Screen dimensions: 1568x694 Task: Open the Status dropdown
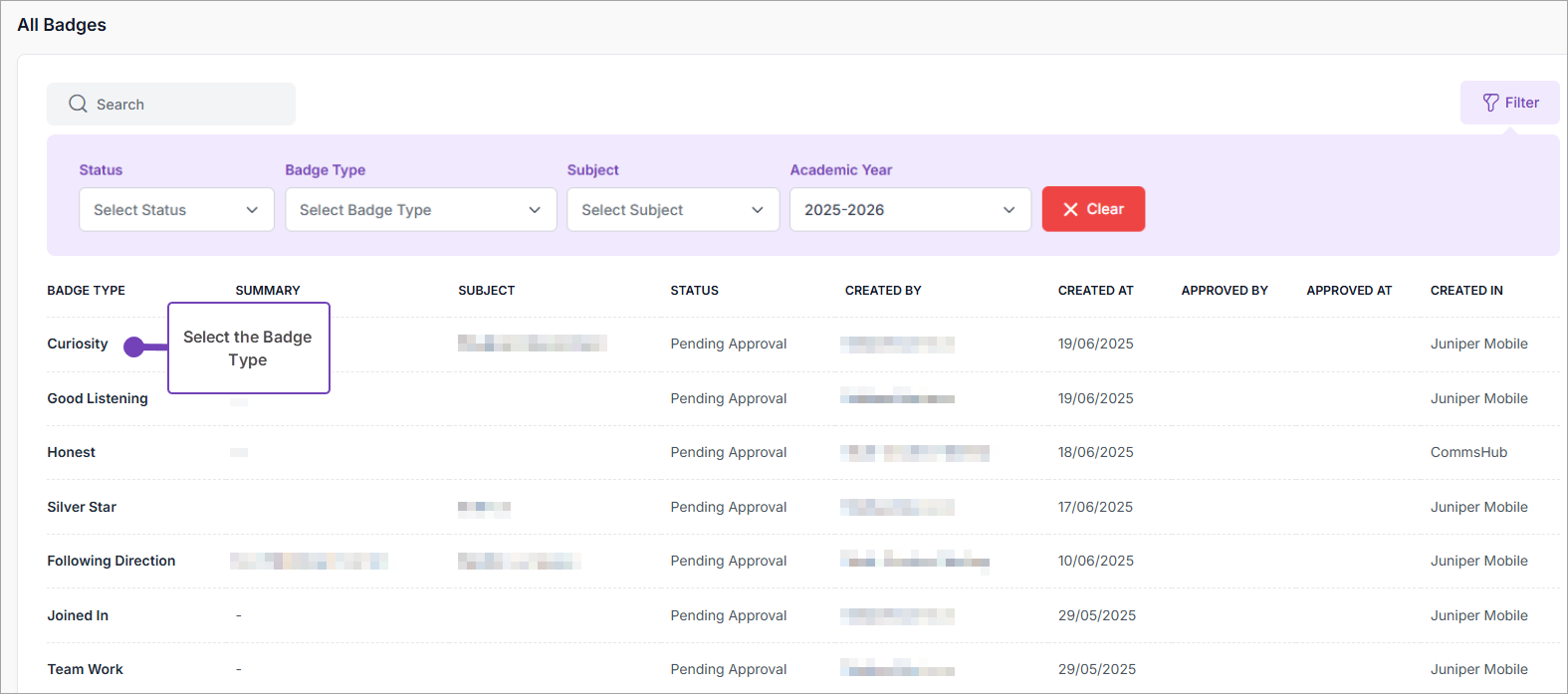176,210
